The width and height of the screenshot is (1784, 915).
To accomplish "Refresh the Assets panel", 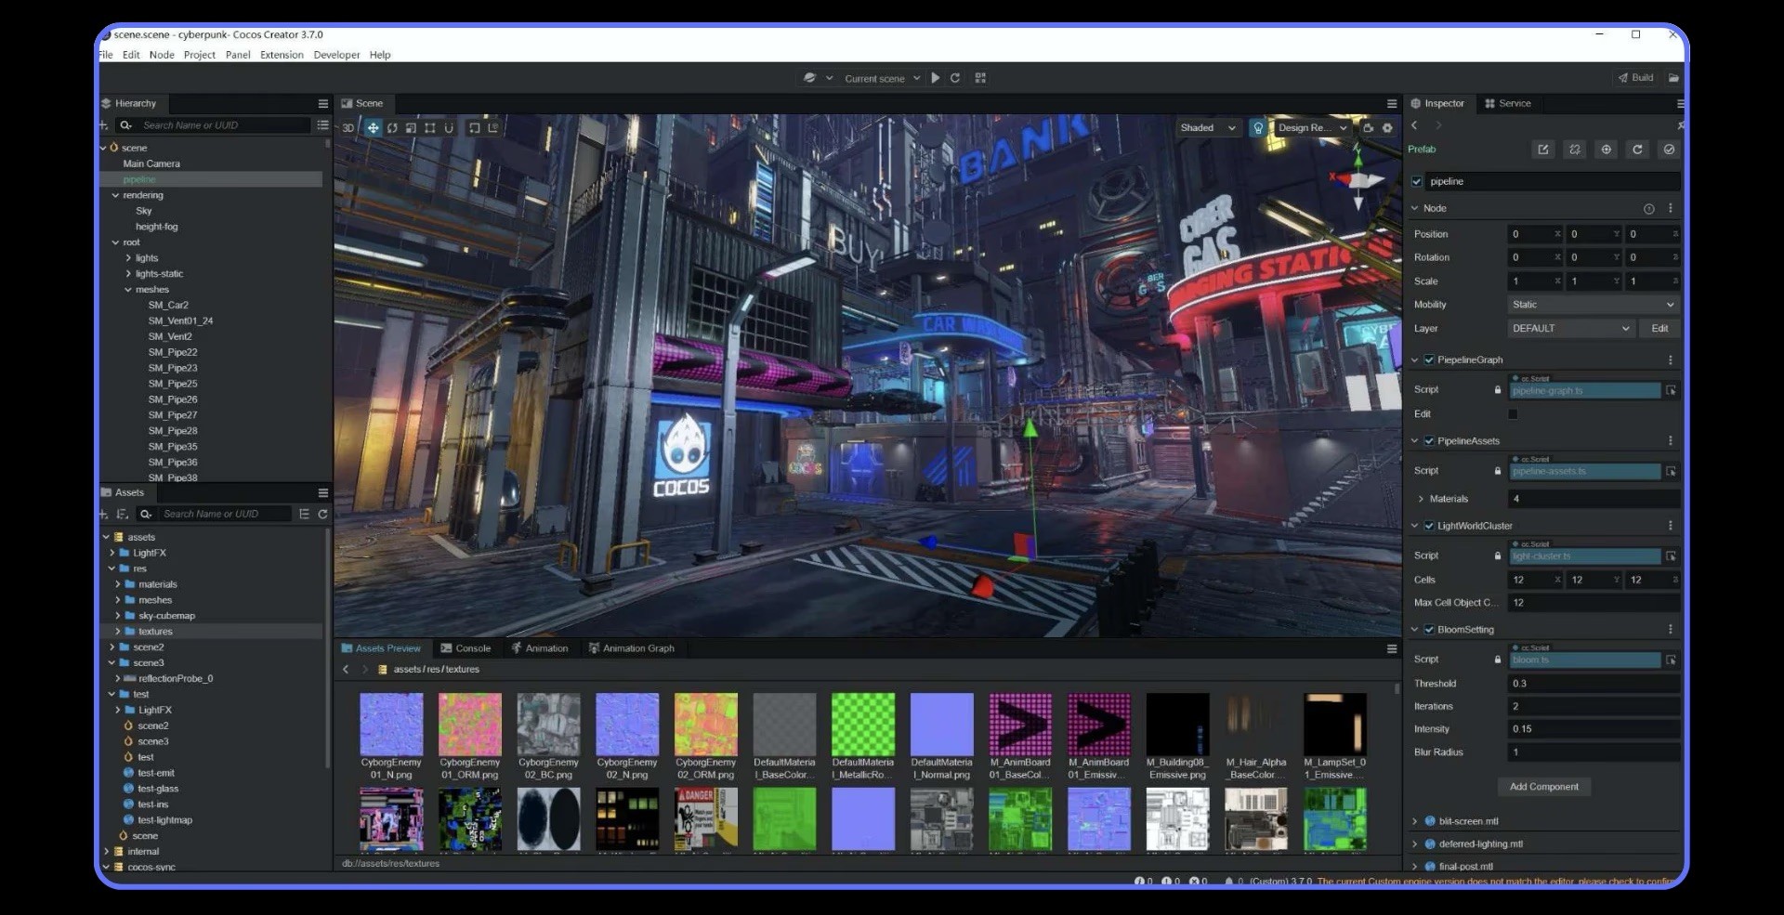I will pyautogui.click(x=322, y=514).
